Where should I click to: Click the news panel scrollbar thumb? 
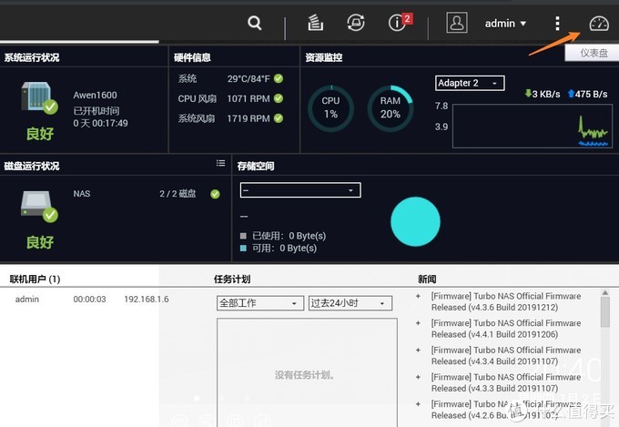pos(605,312)
